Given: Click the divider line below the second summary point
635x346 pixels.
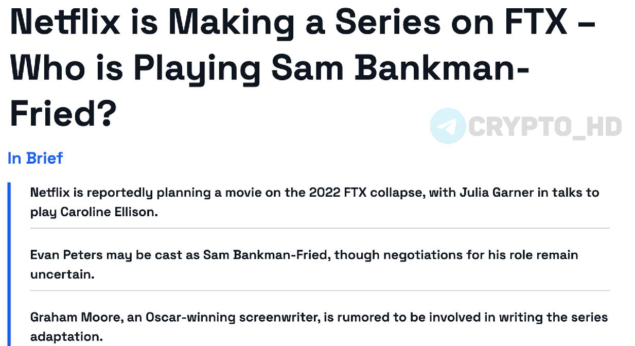Looking at the screenshot, I should point(320,290).
